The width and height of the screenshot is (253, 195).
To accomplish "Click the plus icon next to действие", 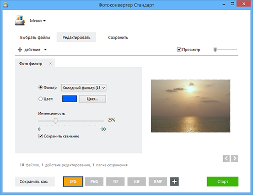I will click(20, 50).
